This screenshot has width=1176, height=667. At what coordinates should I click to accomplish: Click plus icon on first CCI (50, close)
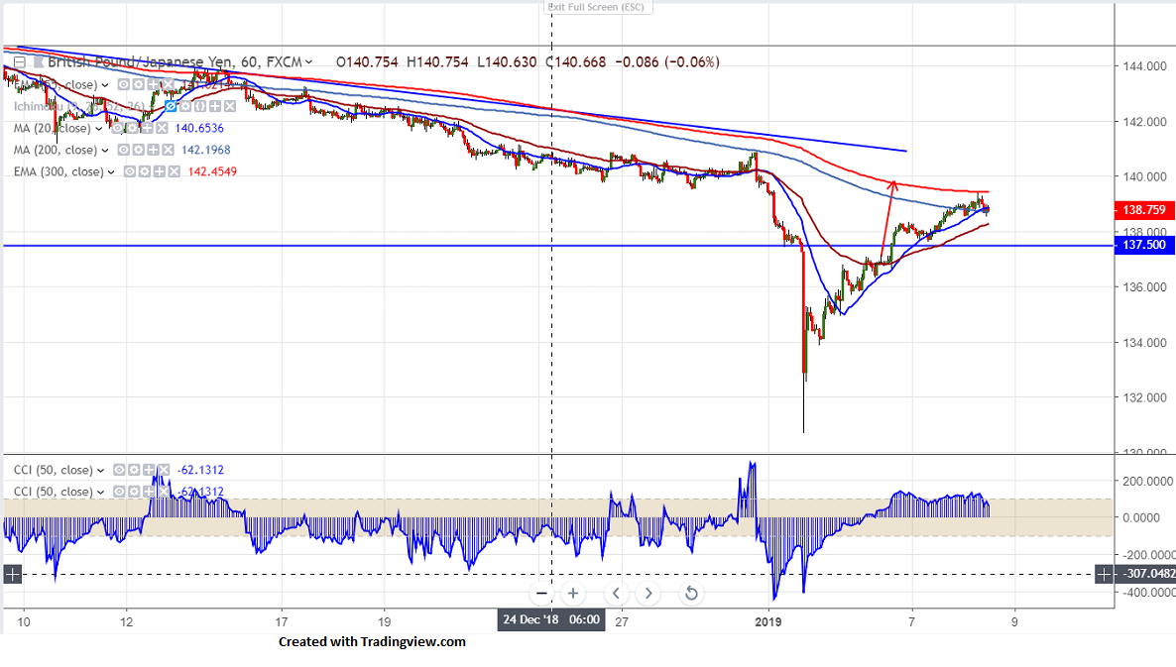pos(150,470)
